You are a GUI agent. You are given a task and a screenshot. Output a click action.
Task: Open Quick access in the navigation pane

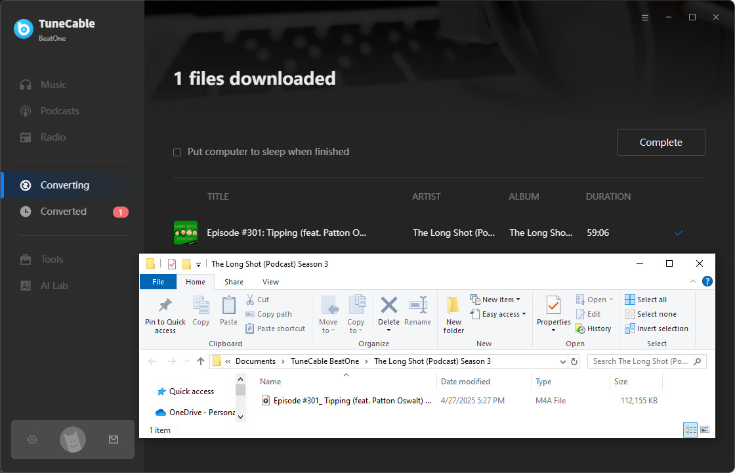pos(186,392)
